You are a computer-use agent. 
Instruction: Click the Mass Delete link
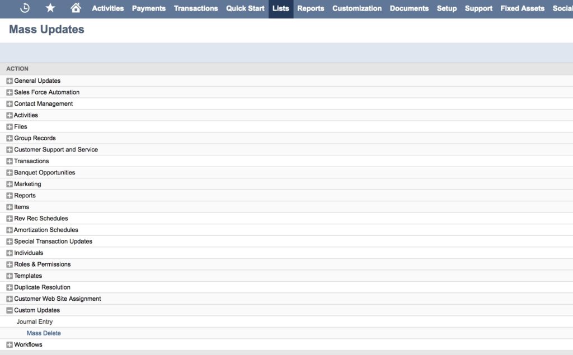click(x=44, y=333)
